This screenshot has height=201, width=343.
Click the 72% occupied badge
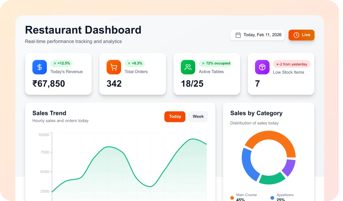pos(215,63)
